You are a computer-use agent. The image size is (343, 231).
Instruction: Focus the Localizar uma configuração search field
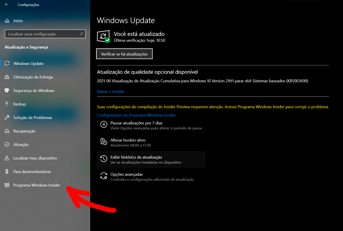pos(45,34)
